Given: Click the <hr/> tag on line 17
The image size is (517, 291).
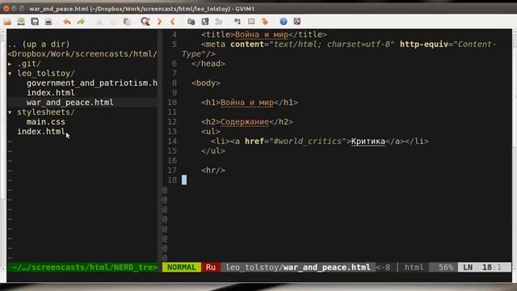Looking at the screenshot, I should 213,171.
